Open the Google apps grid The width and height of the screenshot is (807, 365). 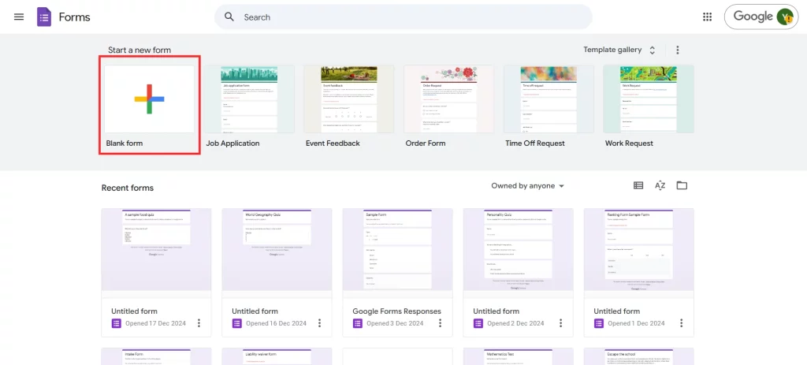(x=707, y=17)
